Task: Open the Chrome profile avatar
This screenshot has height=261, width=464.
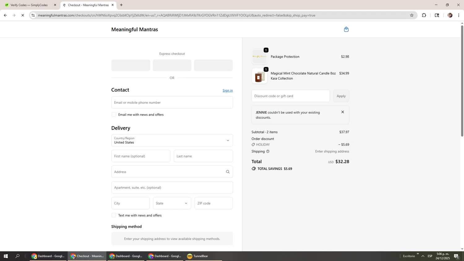Action: point(450,15)
